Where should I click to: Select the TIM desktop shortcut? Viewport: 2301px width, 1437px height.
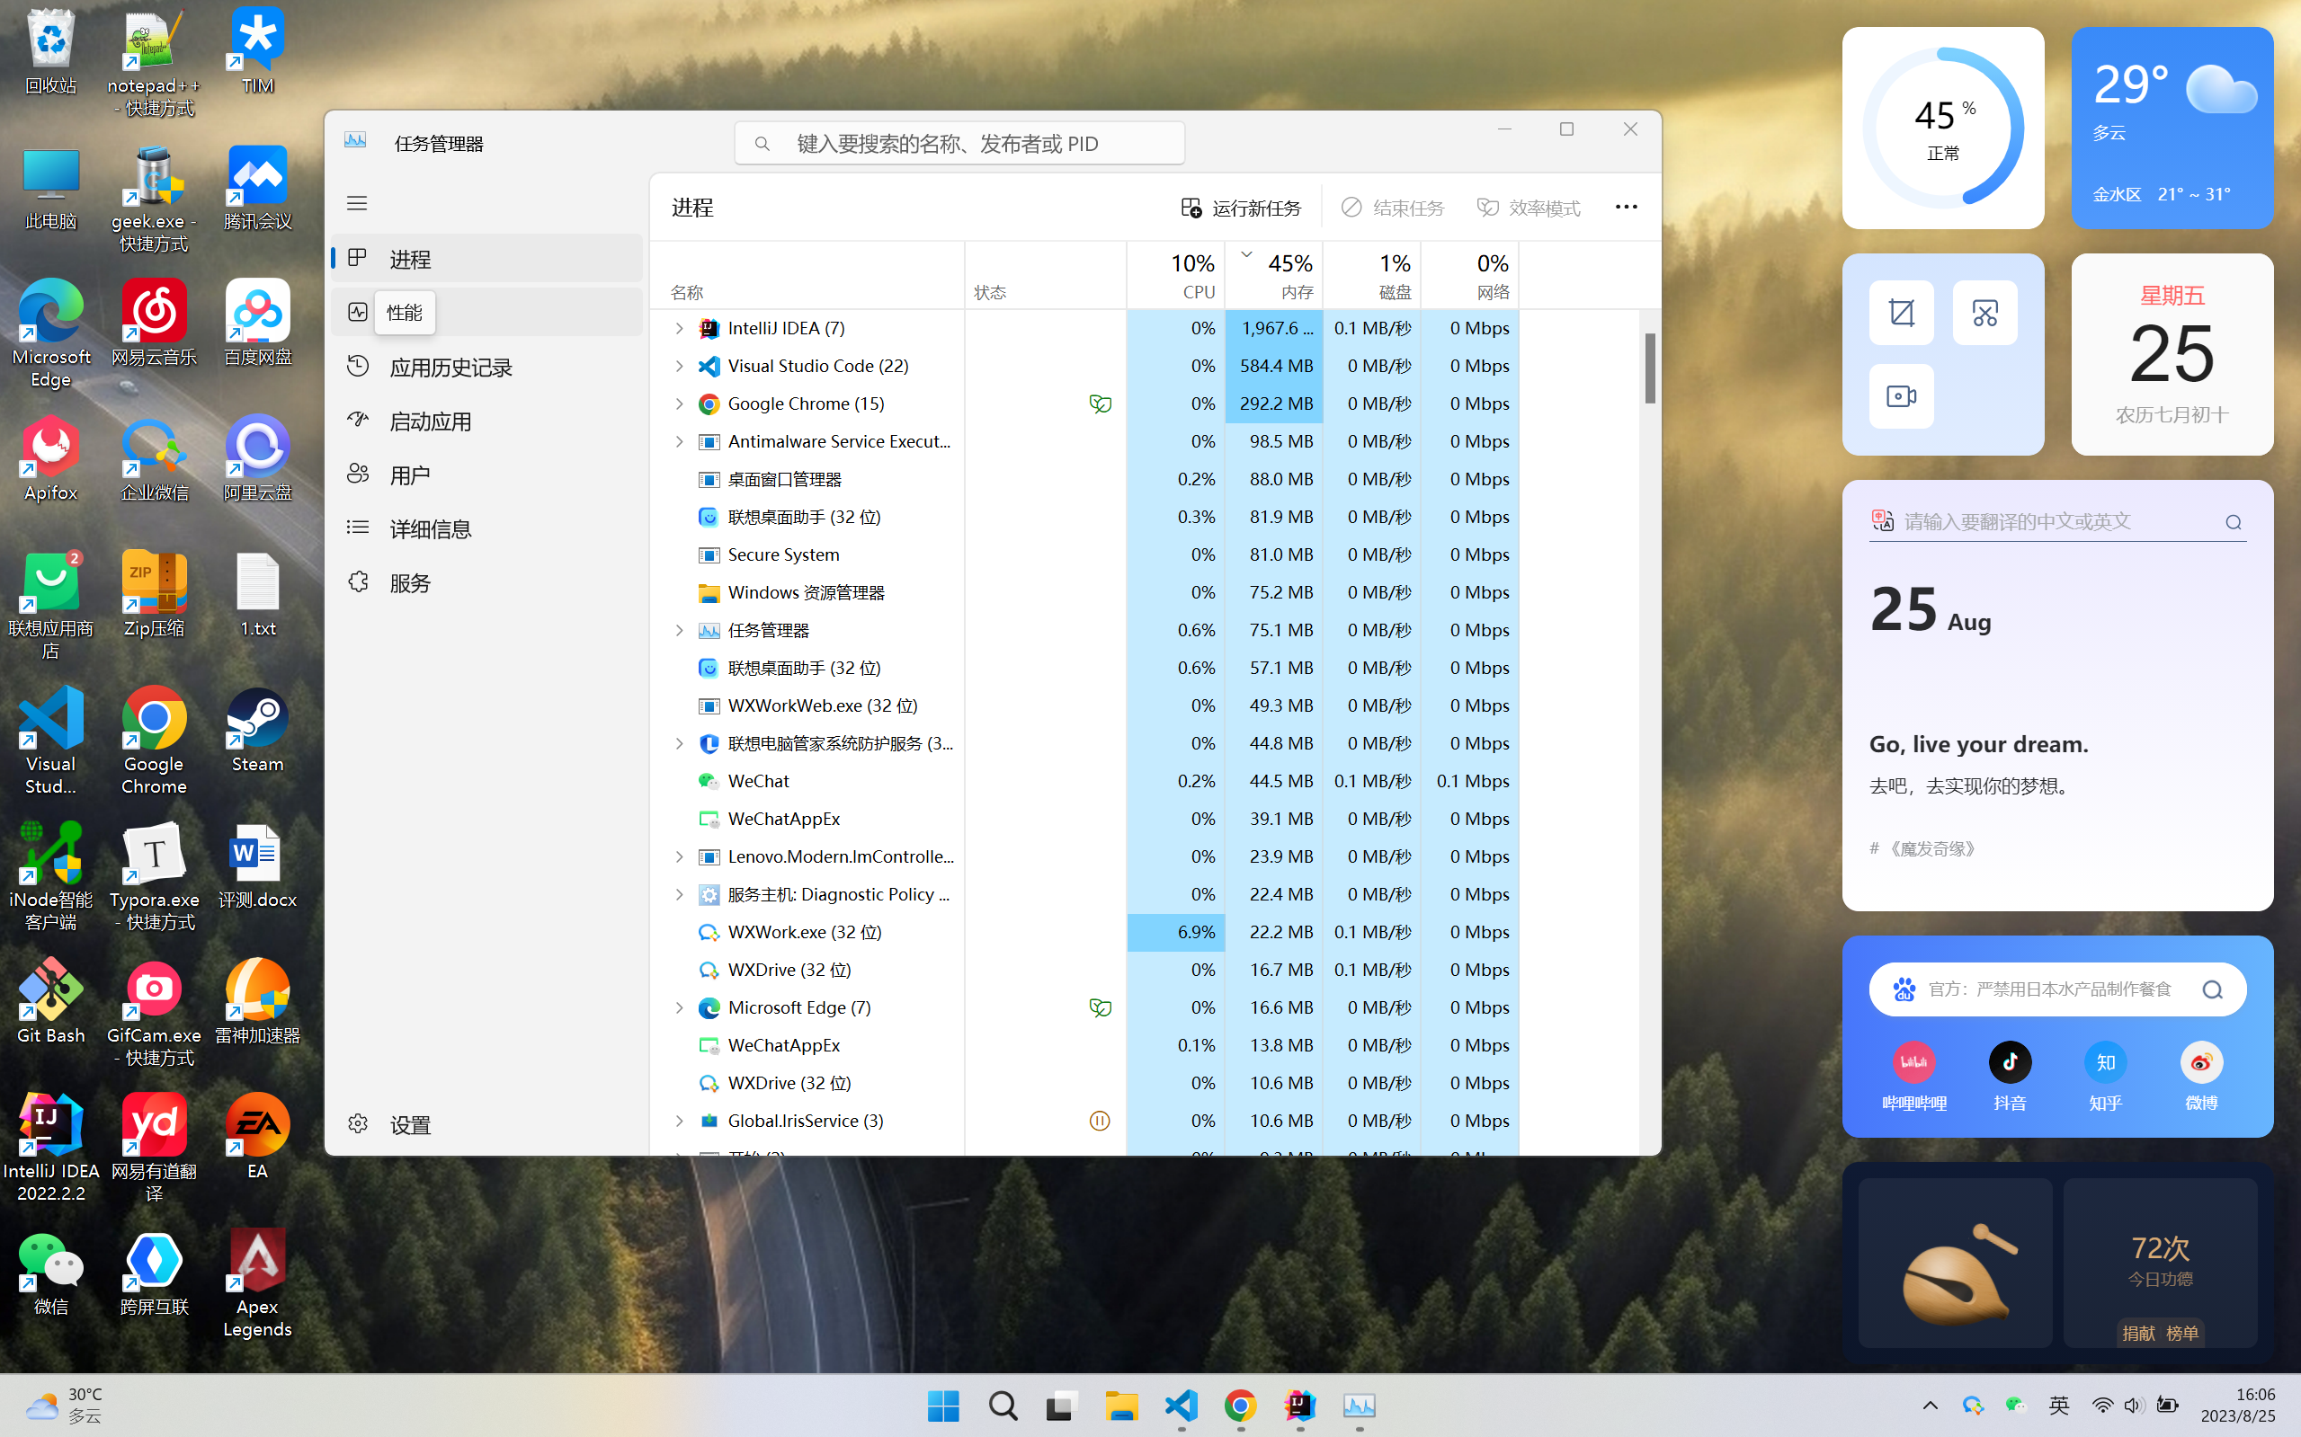258,53
